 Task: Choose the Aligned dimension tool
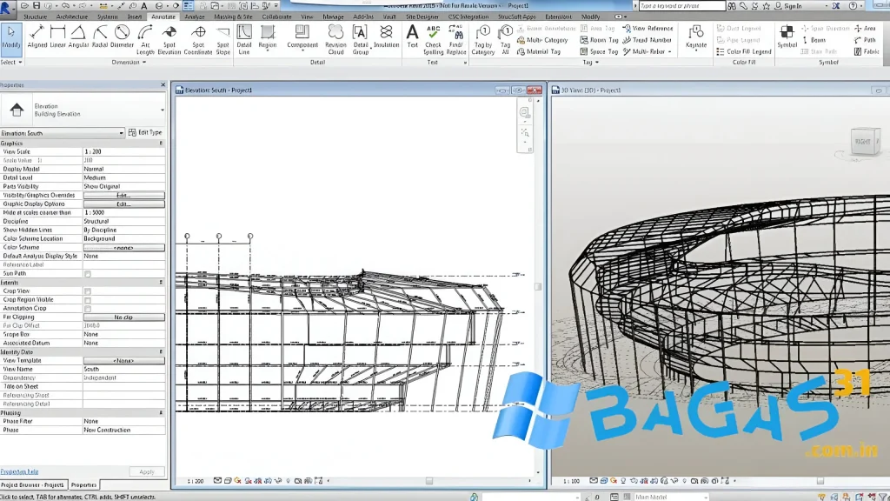(37, 38)
